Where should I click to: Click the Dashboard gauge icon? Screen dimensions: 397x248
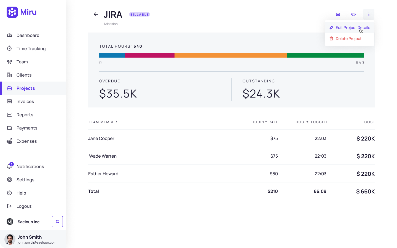tap(9, 35)
